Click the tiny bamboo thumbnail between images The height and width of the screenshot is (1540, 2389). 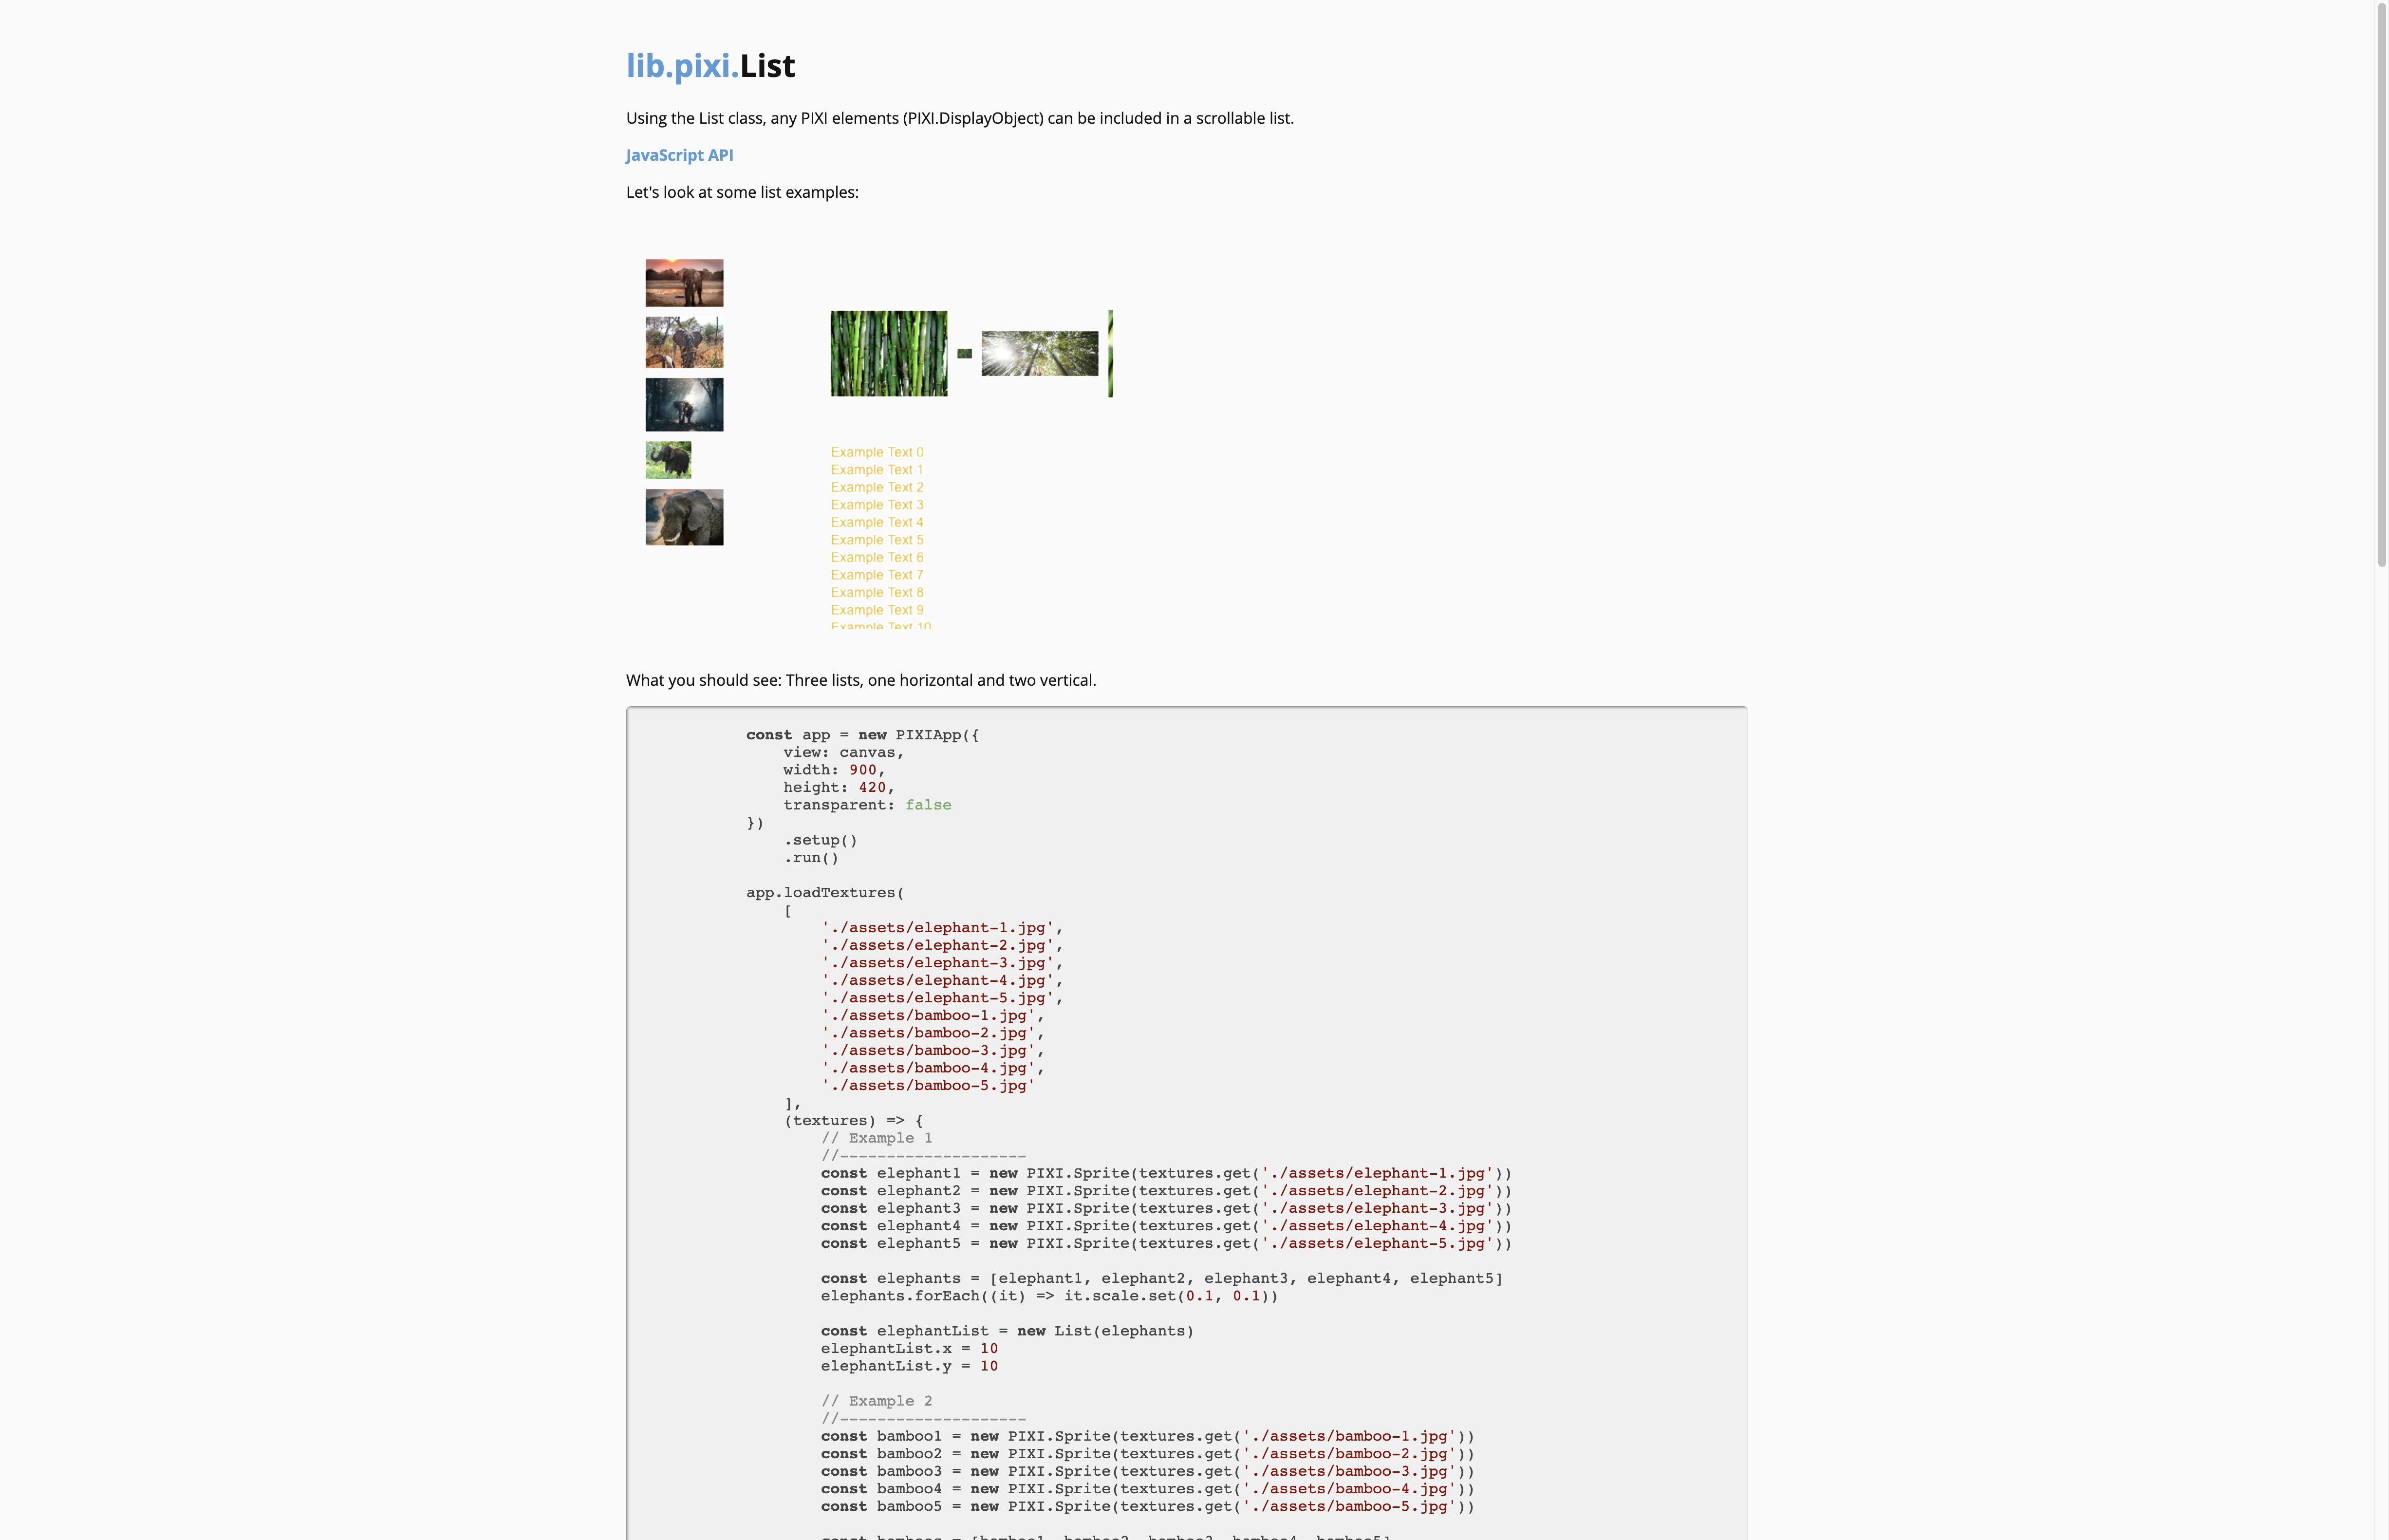pos(964,353)
